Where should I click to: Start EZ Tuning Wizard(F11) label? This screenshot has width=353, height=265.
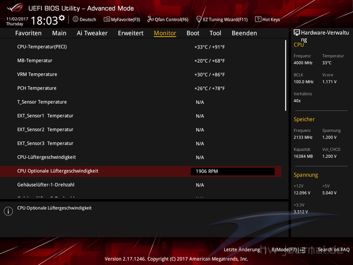point(225,19)
